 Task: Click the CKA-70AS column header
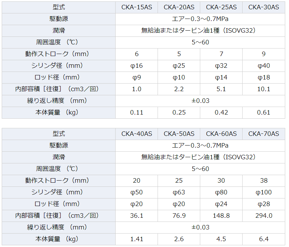264,134
